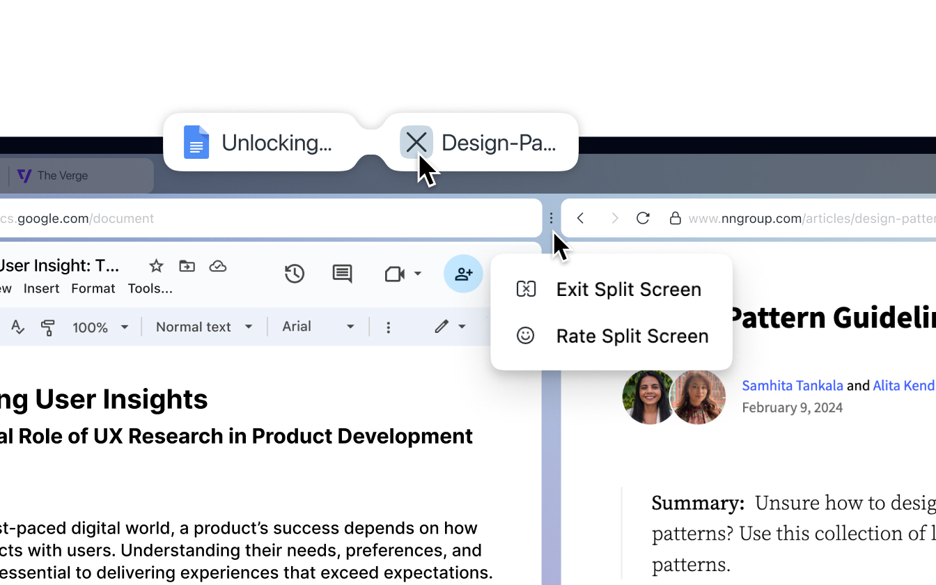The width and height of the screenshot is (936, 585).
Task: Open the document version history
Action: 295,274
